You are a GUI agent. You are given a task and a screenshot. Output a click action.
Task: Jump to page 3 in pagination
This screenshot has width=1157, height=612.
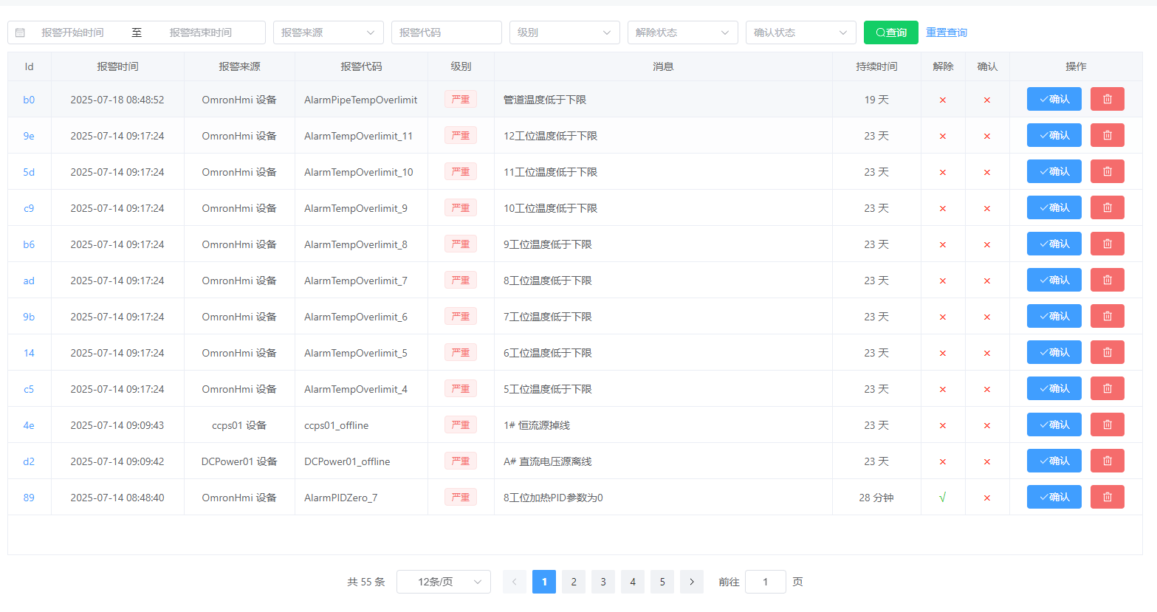(602, 582)
